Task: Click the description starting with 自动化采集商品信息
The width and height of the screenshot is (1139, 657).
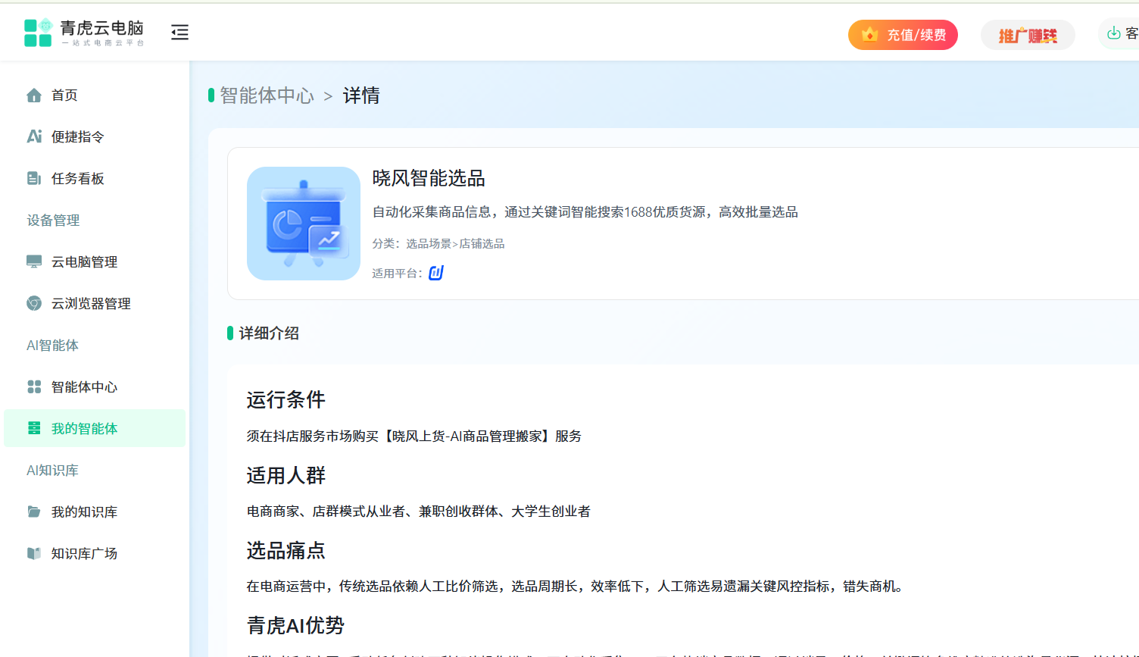Action: tap(585, 212)
